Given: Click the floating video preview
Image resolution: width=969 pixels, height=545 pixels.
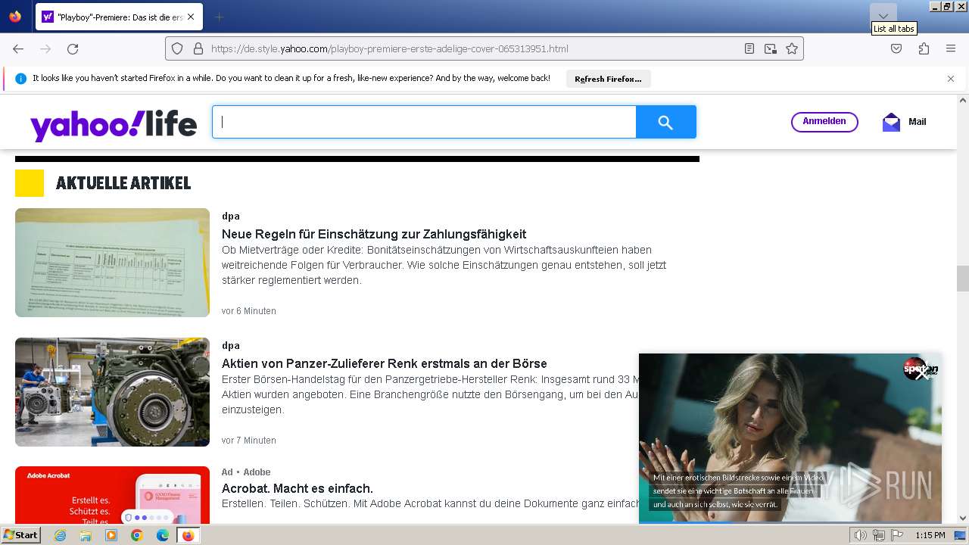Looking at the screenshot, I should point(790,438).
